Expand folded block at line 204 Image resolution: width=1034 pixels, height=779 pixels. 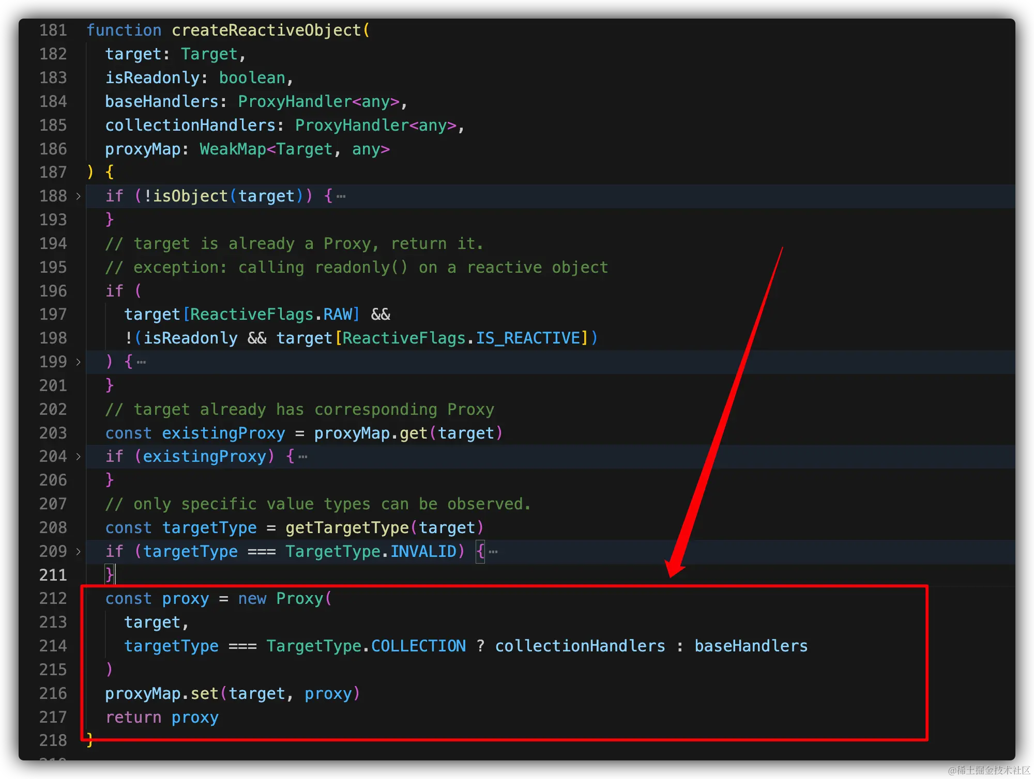[78, 457]
